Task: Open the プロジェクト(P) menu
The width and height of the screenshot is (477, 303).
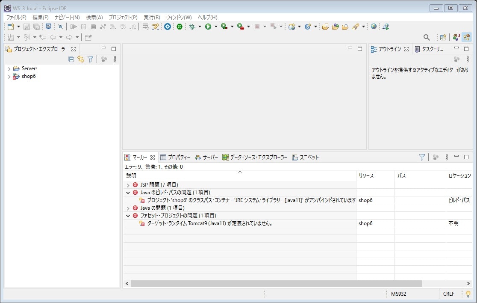Action: (123, 18)
